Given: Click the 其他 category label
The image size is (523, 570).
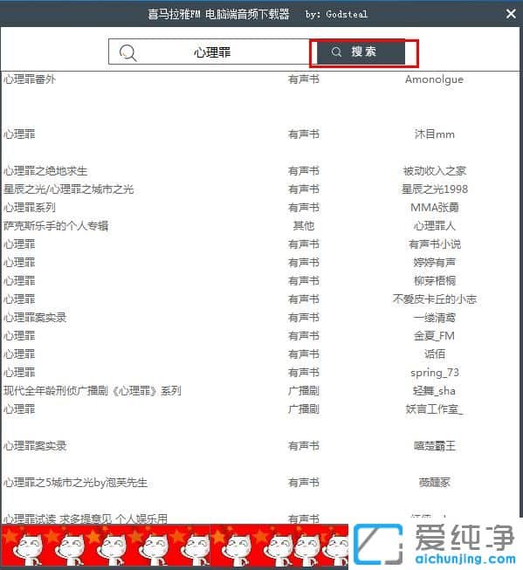Looking at the screenshot, I should pos(303,226).
